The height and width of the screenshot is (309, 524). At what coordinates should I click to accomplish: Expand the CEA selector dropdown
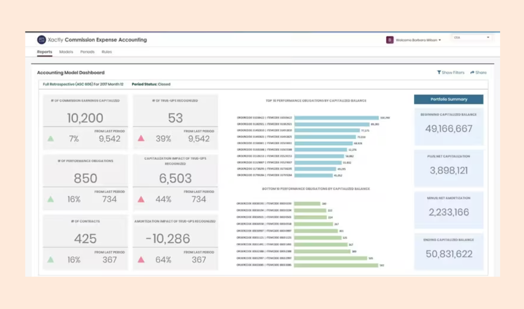[x=471, y=37]
